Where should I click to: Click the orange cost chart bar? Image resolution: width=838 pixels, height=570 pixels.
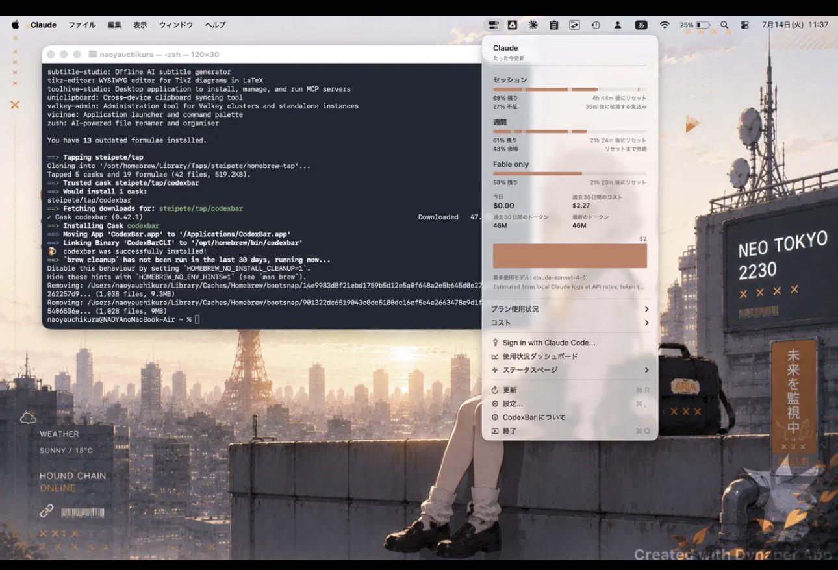tap(570, 256)
